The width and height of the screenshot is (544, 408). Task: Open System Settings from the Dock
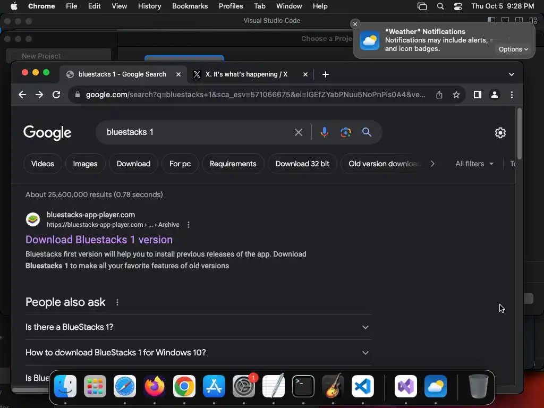tap(244, 386)
